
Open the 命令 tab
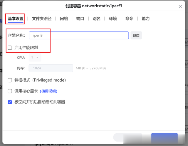129,19
